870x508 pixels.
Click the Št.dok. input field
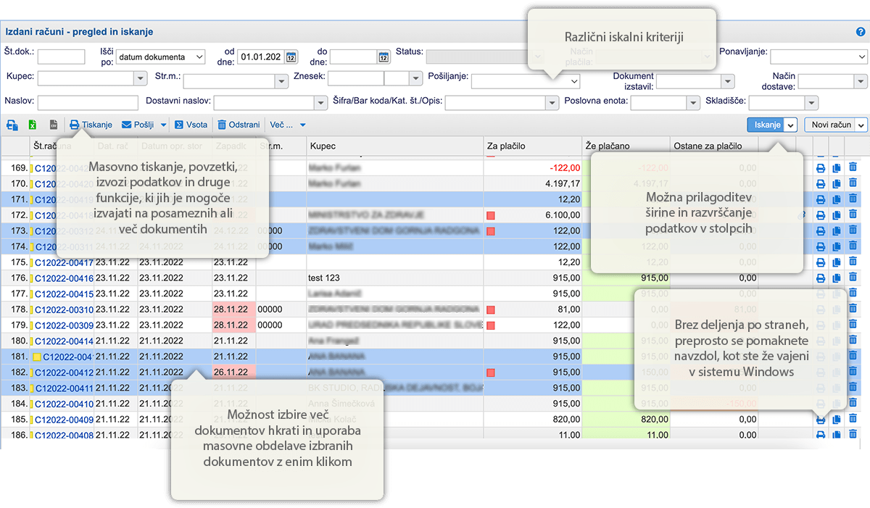click(62, 56)
